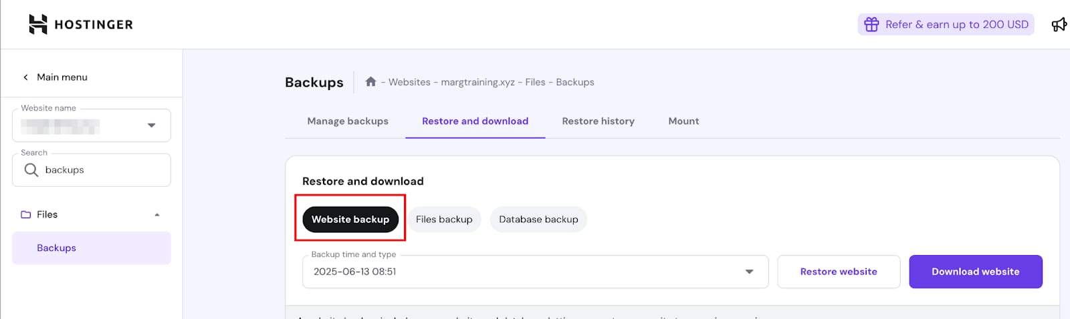The height and width of the screenshot is (319, 1070).
Task: Click the megaphone announcements icon
Action: [x=1059, y=25]
